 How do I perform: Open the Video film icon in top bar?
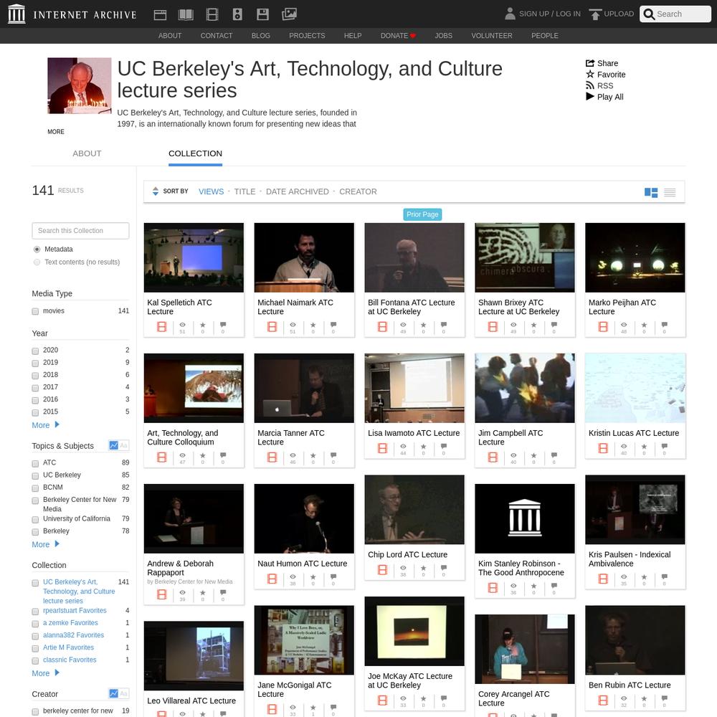pyautogui.click(x=212, y=14)
